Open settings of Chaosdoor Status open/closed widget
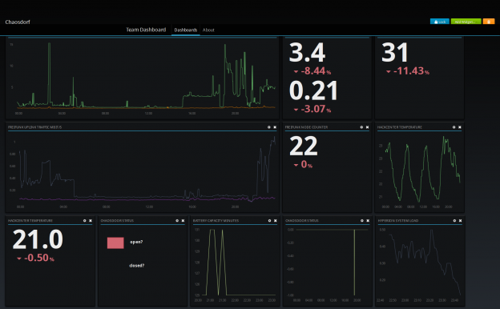 [177, 220]
